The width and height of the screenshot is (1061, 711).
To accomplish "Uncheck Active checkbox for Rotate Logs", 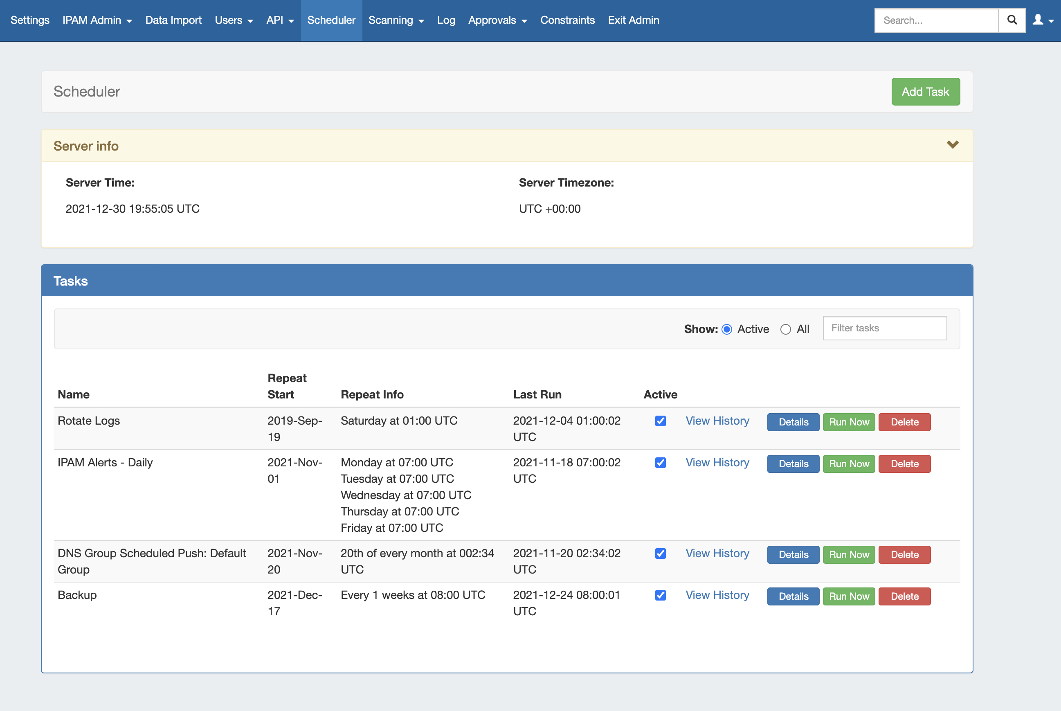I will 660,421.
